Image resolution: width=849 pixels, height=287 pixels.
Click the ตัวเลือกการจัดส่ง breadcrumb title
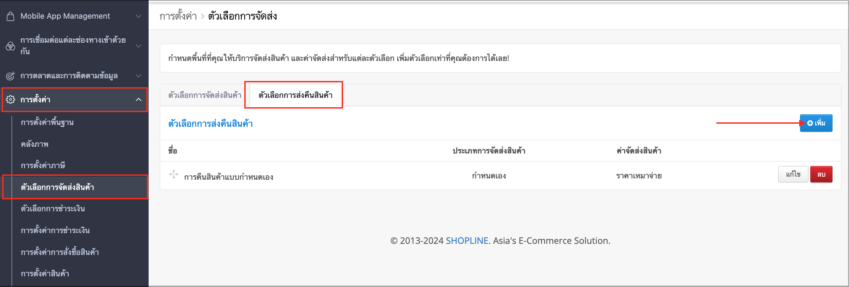pyautogui.click(x=243, y=16)
